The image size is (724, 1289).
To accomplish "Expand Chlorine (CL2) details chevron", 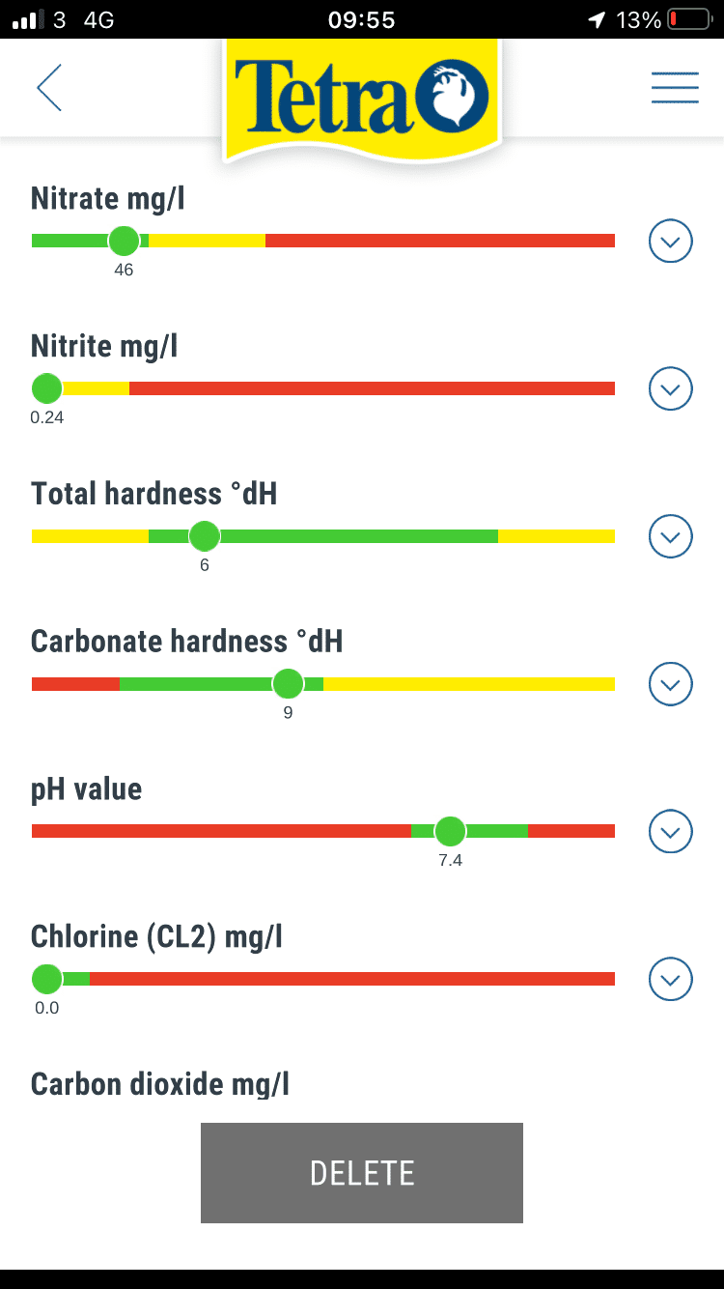I will 671,979.
